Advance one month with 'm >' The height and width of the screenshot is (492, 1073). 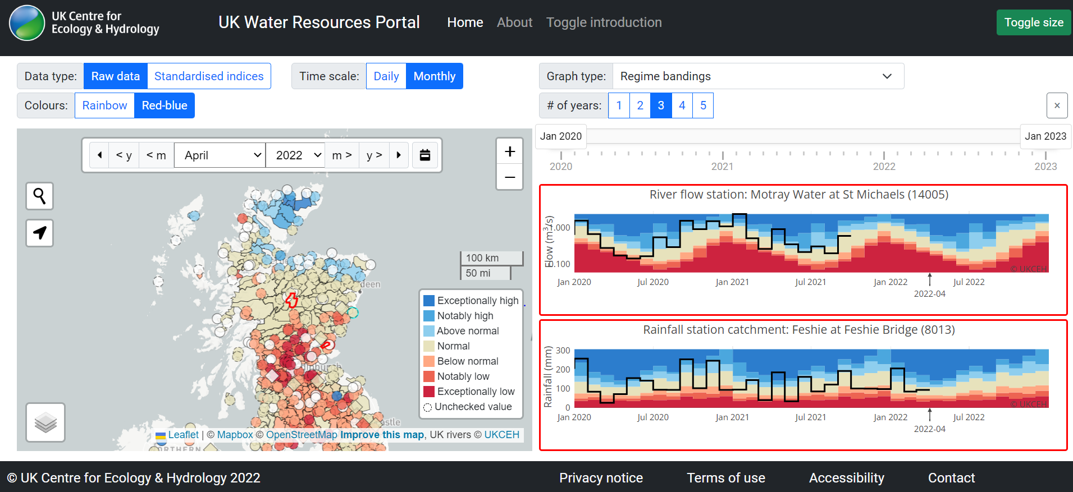pos(342,155)
